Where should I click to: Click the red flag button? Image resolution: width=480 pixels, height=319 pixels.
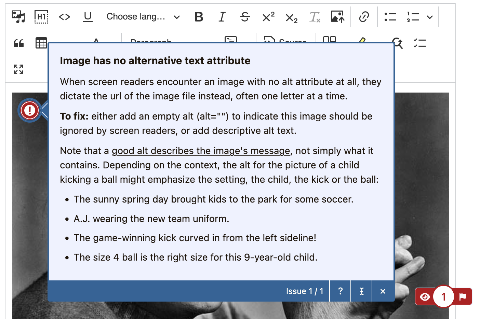pos(463,296)
